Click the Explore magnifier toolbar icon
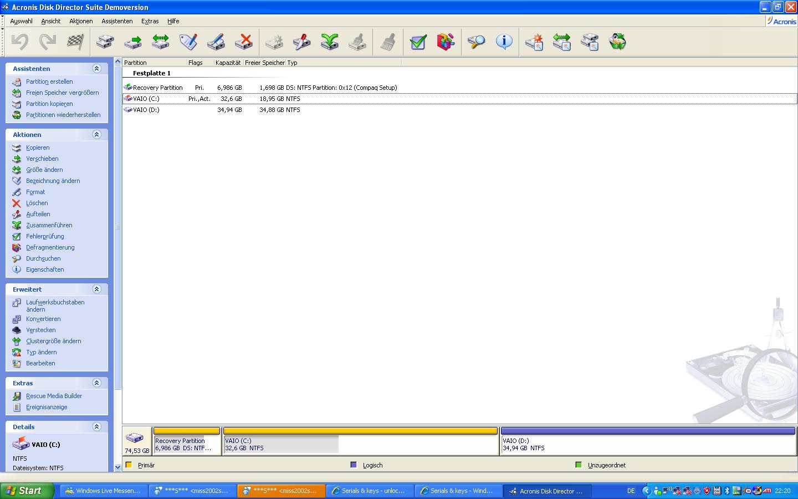The image size is (798, 499). (476, 42)
